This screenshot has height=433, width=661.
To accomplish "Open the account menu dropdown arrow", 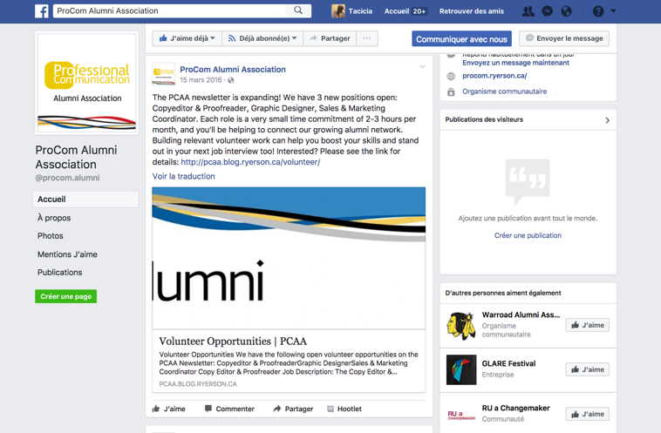I will click(613, 11).
